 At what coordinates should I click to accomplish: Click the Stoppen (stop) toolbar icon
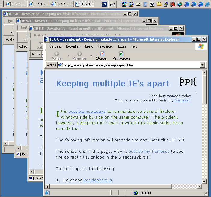point(102,54)
